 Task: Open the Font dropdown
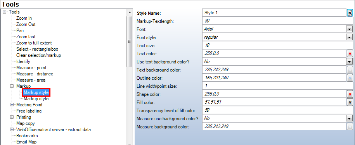[350, 29]
